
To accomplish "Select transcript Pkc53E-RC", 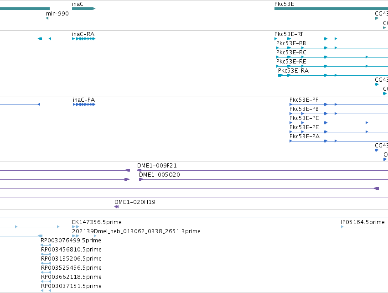I will (x=291, y=52).
